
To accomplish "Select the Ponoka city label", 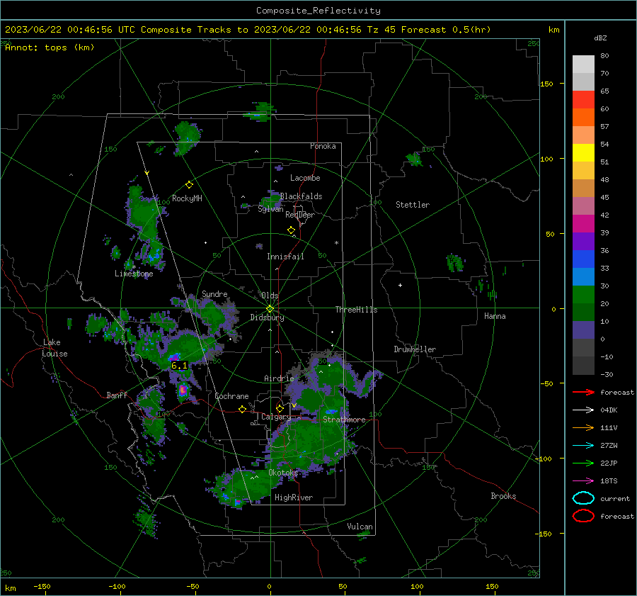I will point(323,146).
